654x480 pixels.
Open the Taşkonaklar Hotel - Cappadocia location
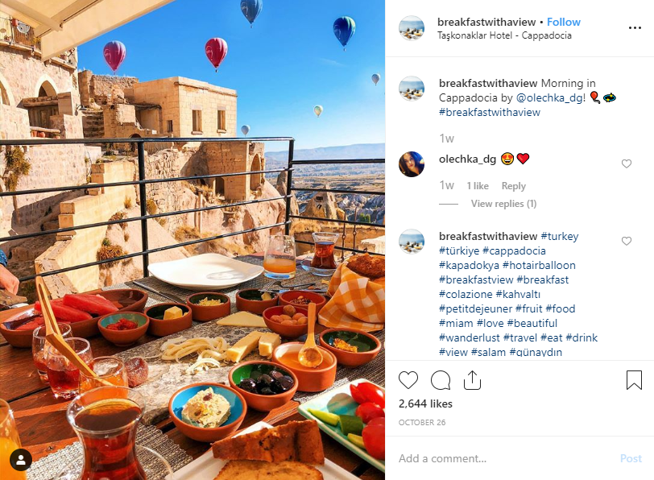(x=504, y=35)
